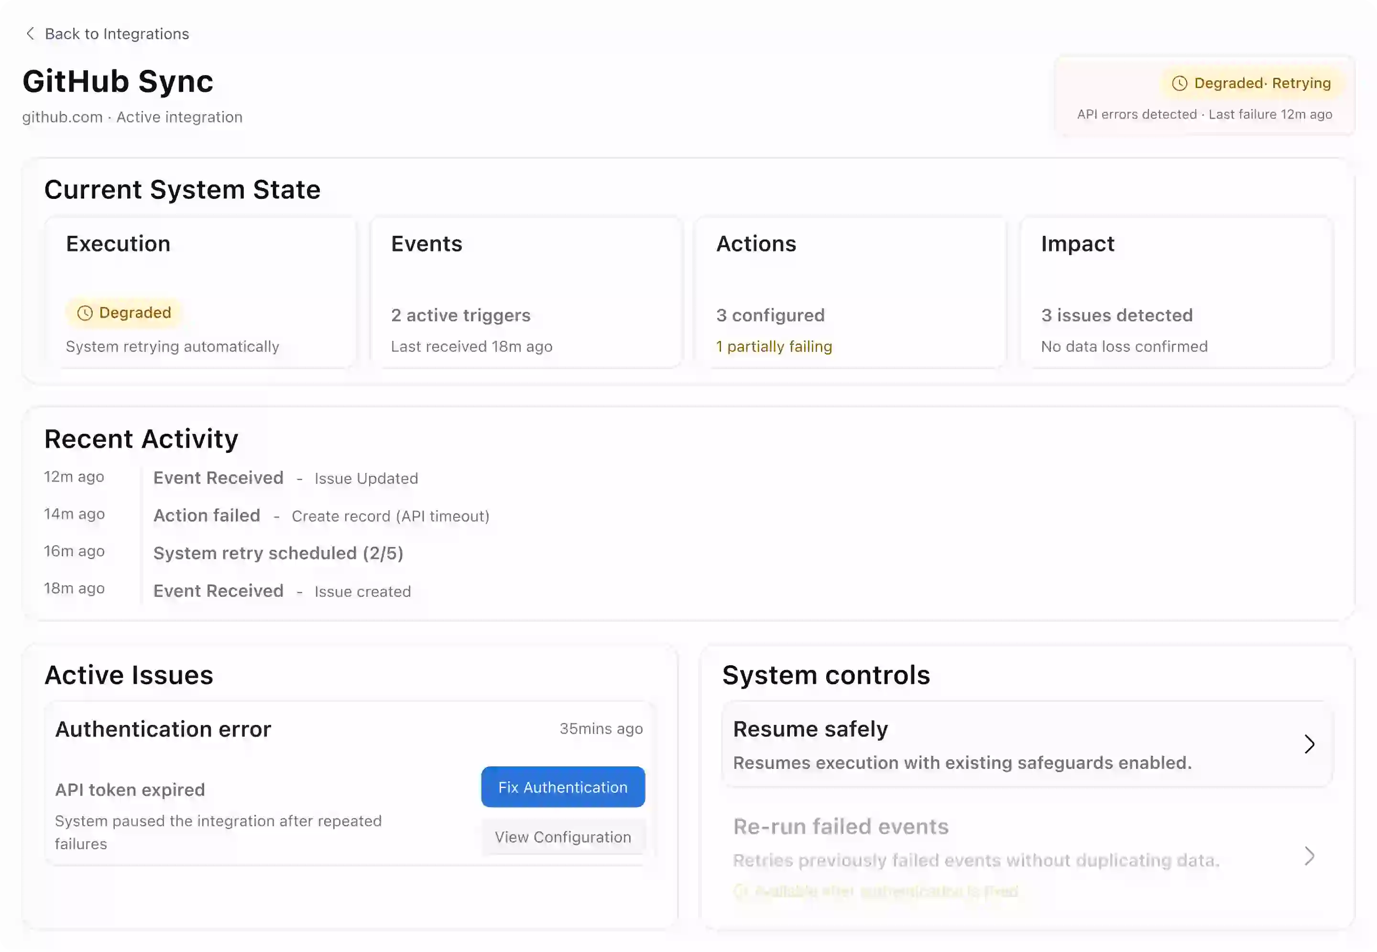Click the Resume safely control title
This screenshot has width=1377, height=952.
coord(810,729)
